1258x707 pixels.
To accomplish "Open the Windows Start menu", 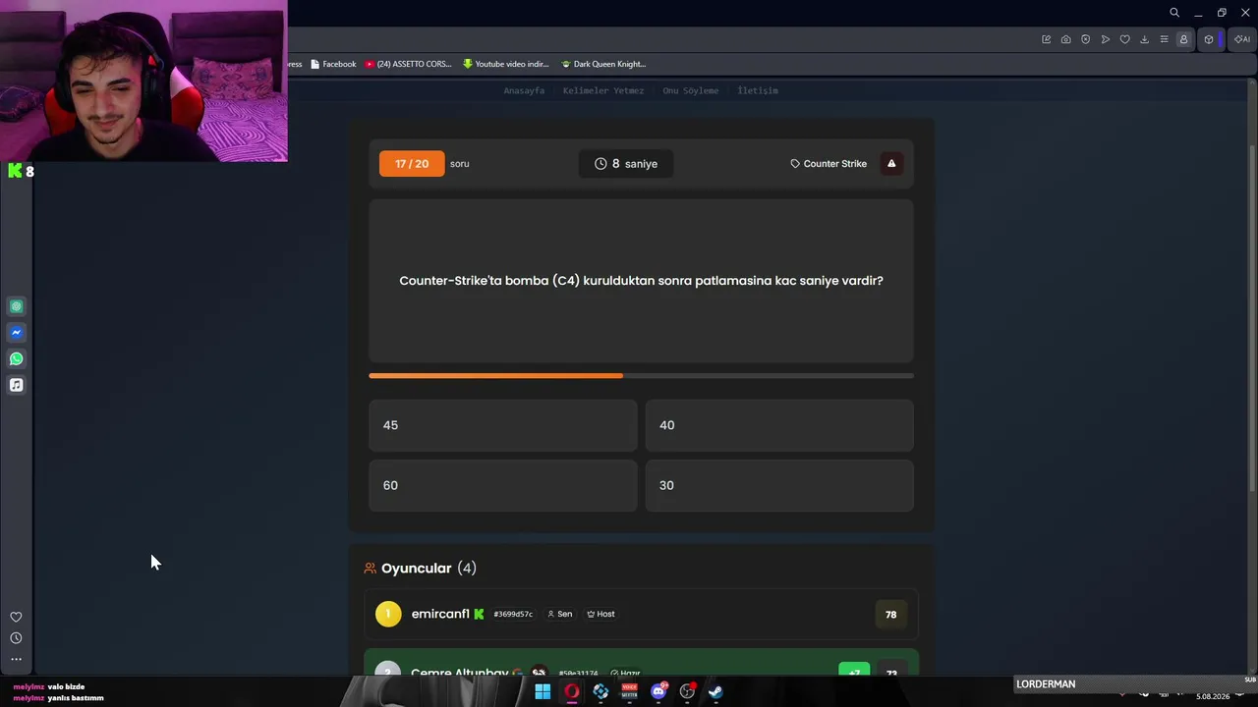I will 543,691.
